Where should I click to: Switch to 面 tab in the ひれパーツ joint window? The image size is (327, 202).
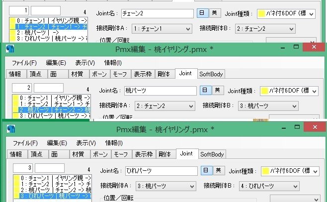59,154
